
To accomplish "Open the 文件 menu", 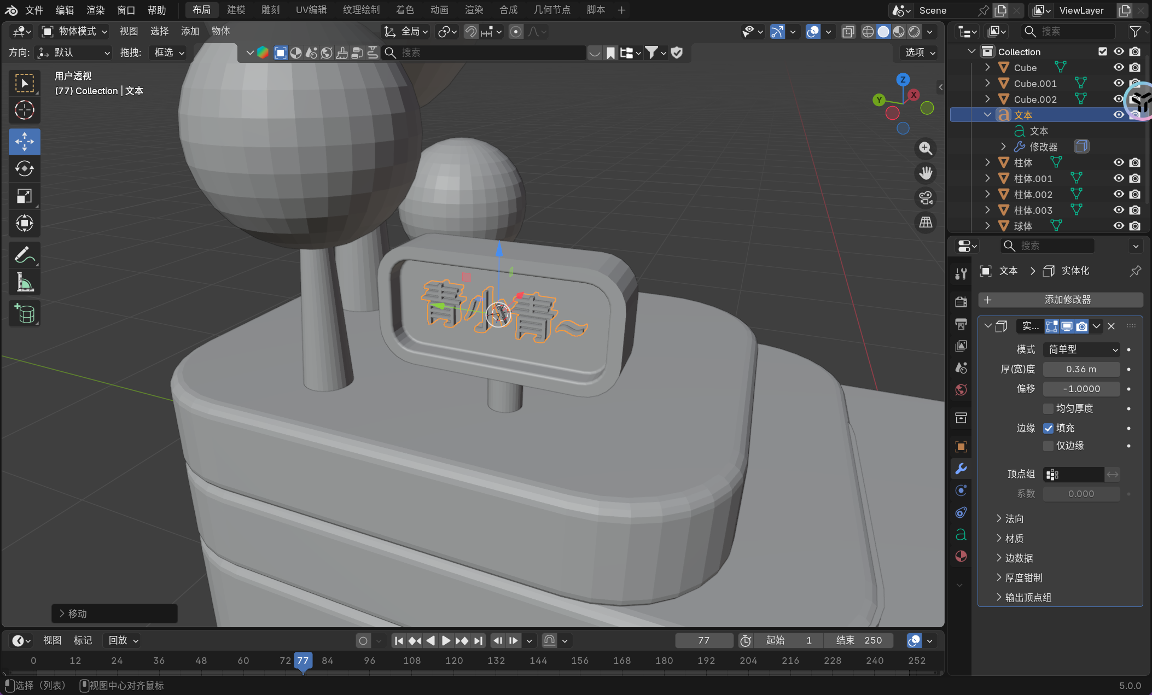I will (34, 10).
